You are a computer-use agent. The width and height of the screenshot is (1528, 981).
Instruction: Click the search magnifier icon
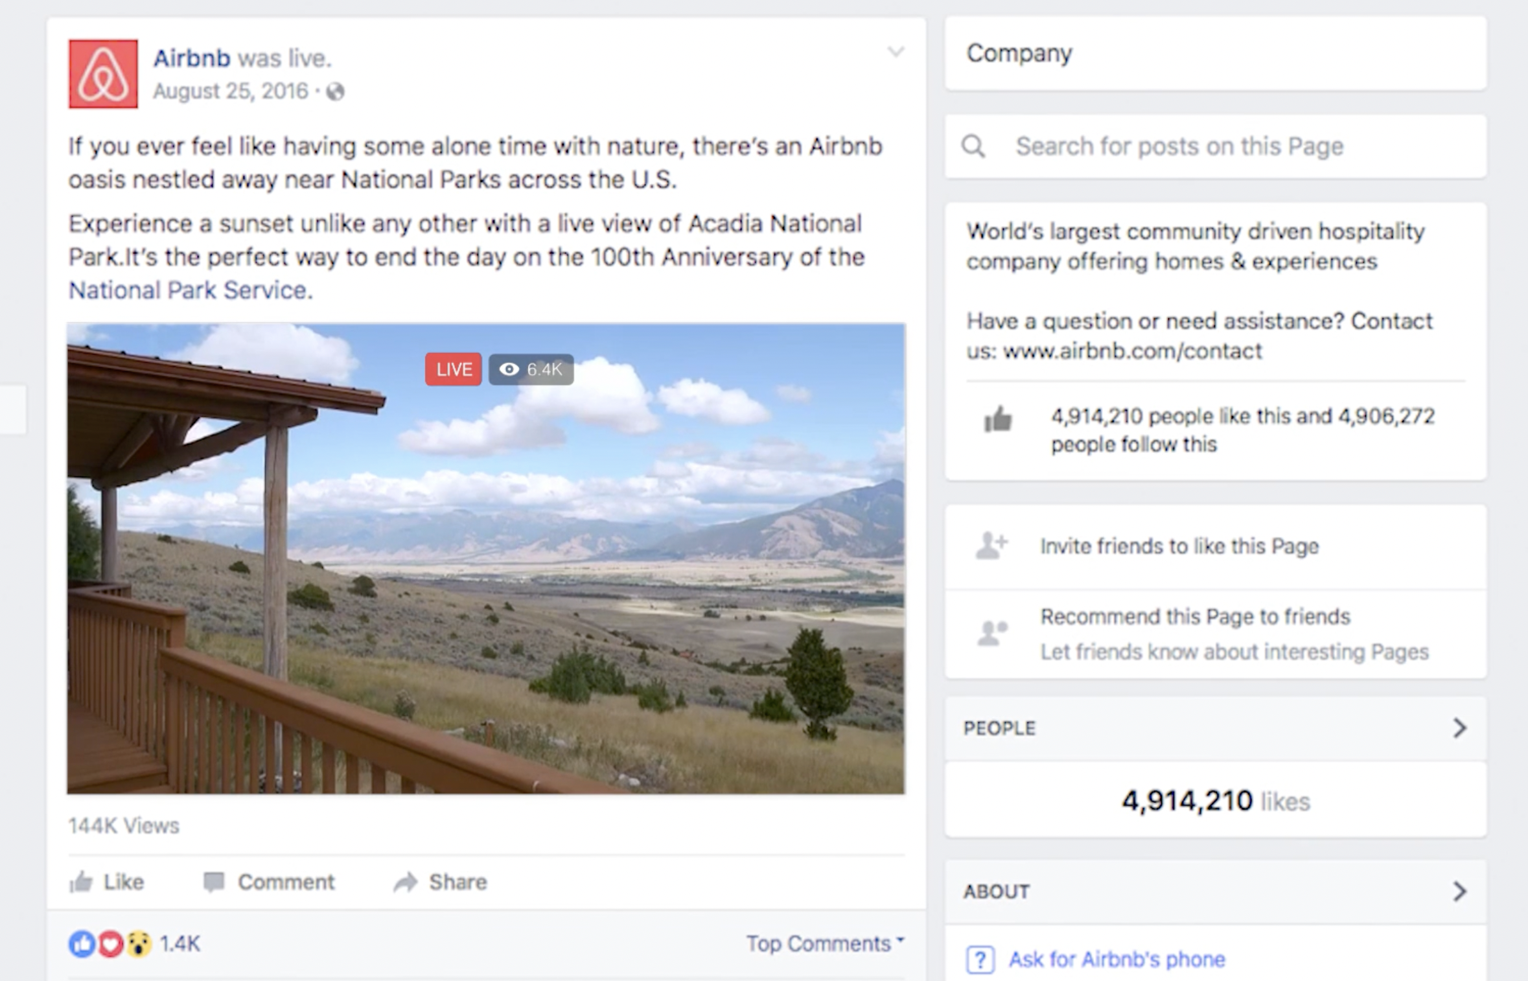point(973,146)
